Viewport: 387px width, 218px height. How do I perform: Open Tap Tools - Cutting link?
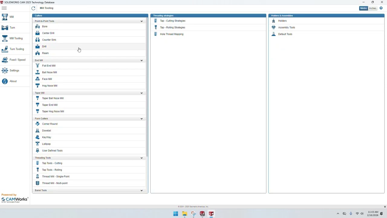pos(52,163)
